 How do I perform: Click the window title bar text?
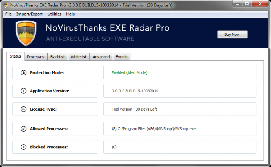[91, 5]
